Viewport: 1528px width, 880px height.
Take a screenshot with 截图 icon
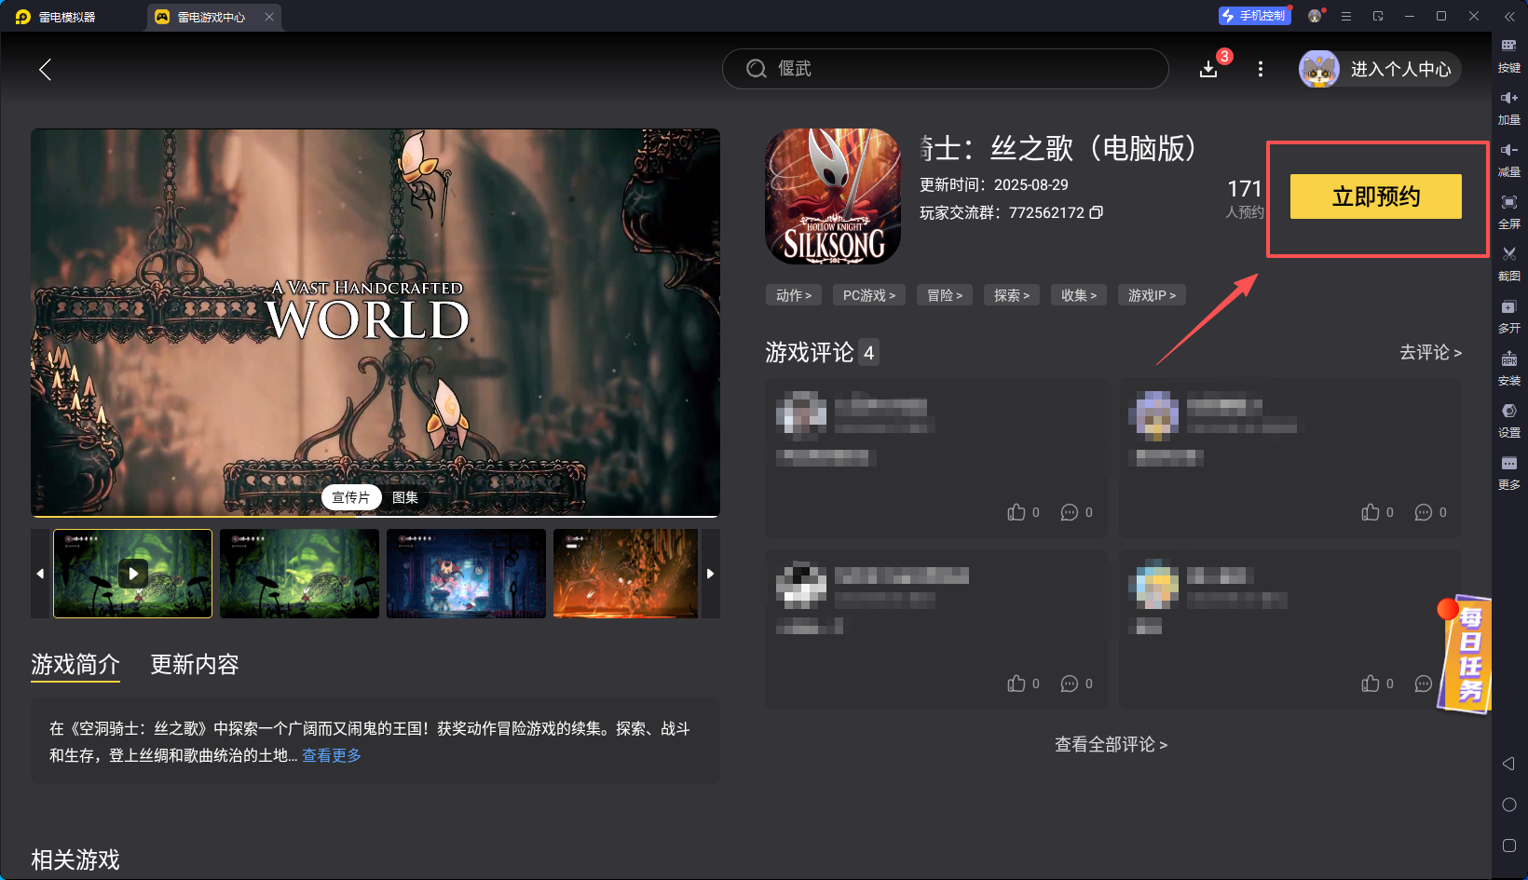pyautogui.click(x=1509, y=264)
